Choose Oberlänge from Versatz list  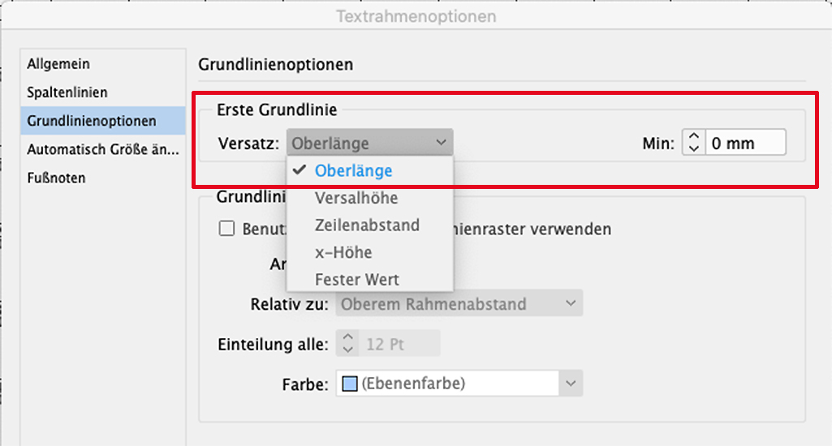[354, 171]
